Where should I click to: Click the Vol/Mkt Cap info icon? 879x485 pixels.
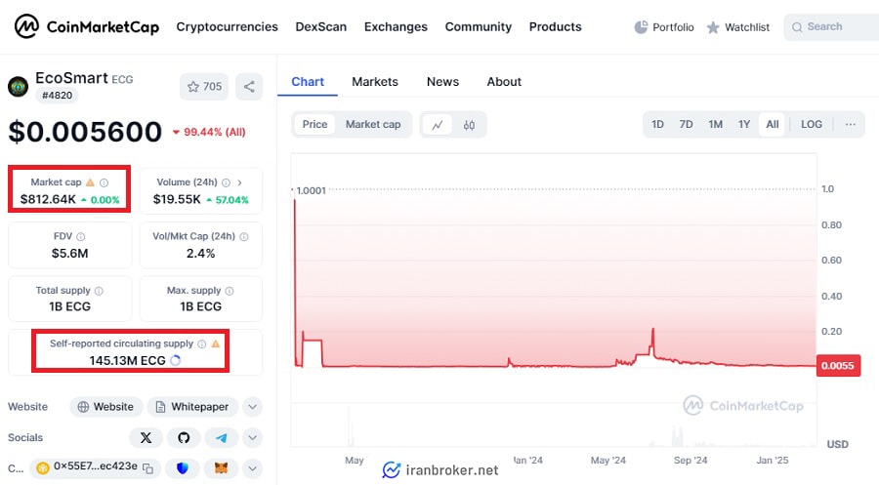click(x=244, y=236)
